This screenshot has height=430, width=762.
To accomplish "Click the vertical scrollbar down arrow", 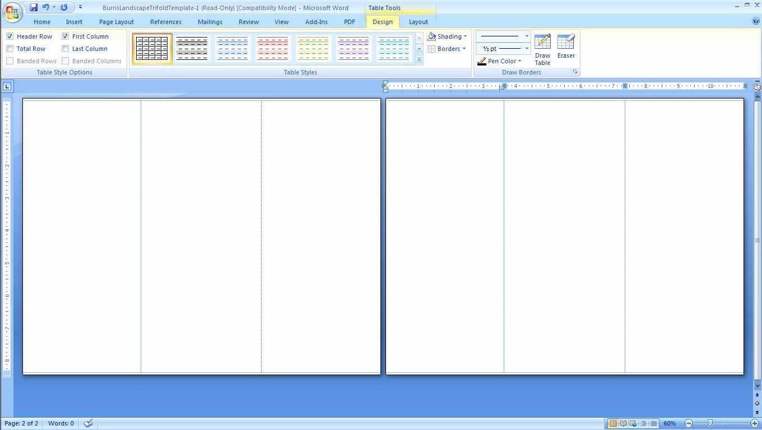I will [x=758, y=386].
